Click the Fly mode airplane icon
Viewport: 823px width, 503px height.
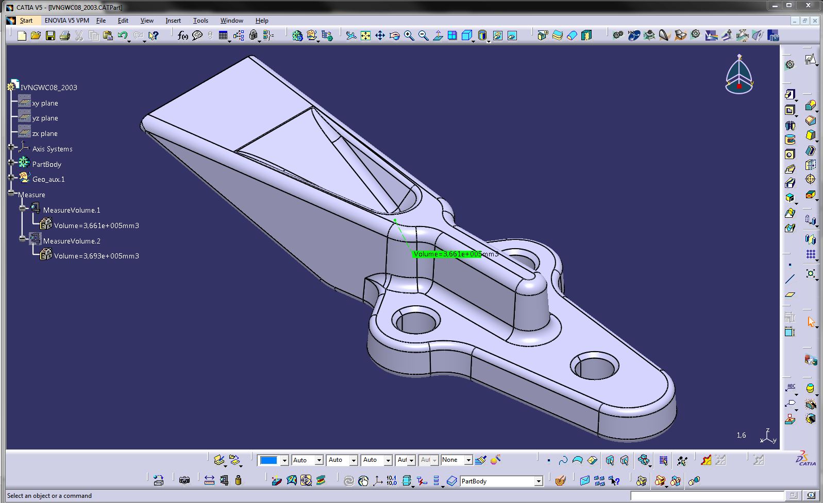coord(351,36)
